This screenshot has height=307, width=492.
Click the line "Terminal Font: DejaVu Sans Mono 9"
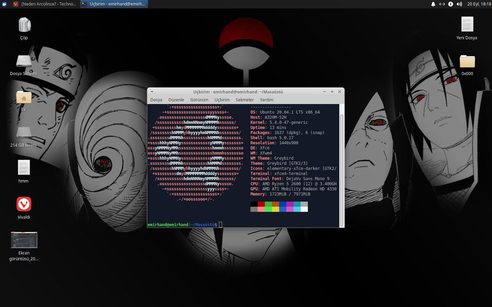[x=290, y=179]
